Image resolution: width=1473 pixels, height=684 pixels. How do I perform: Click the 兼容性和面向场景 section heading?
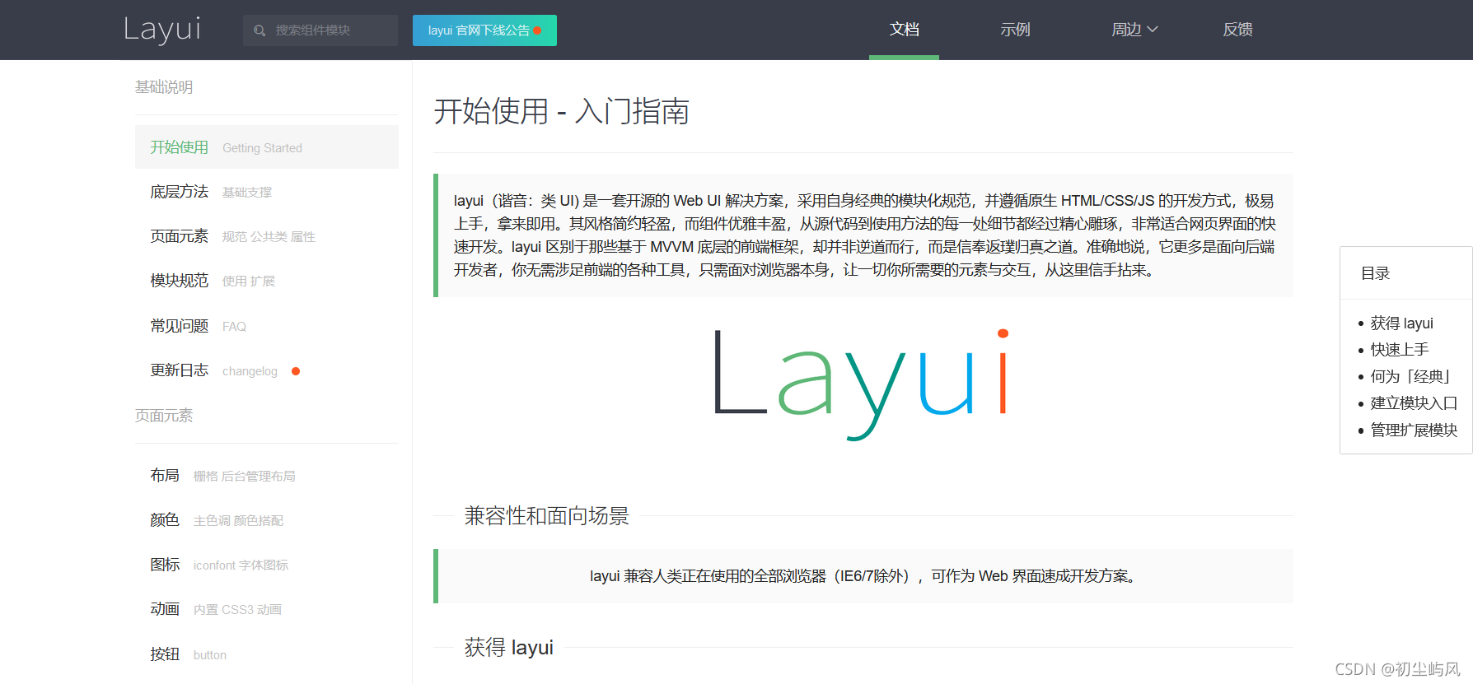pyautogui.click(x=546, y=516)
